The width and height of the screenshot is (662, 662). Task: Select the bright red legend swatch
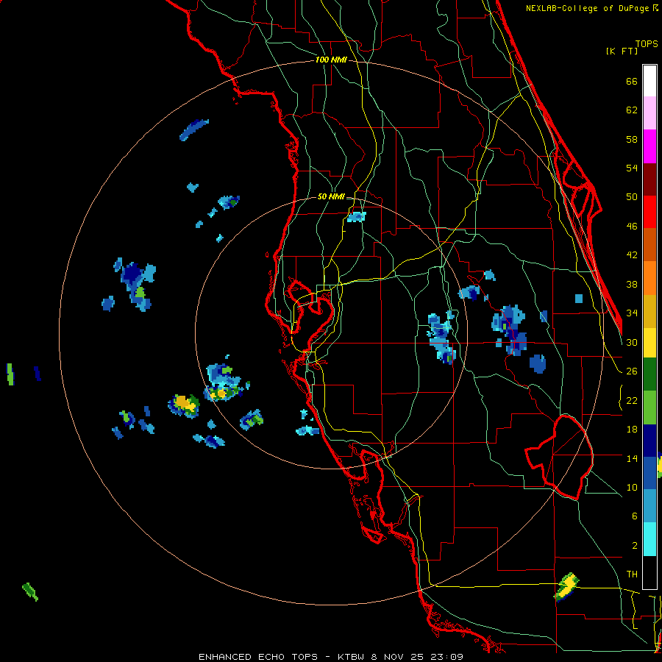click(x=649, y=212)
